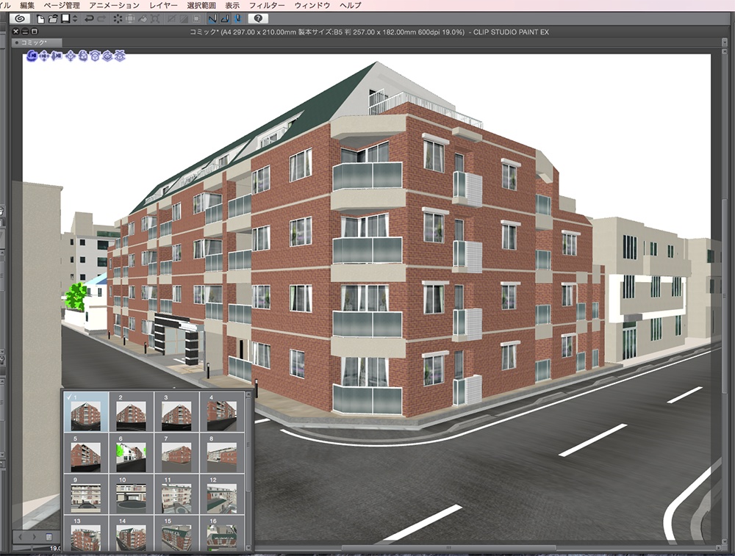735x556 pixels.
Task: Click the save file stepper arrows in the toolbar
Action: point(73,18)
